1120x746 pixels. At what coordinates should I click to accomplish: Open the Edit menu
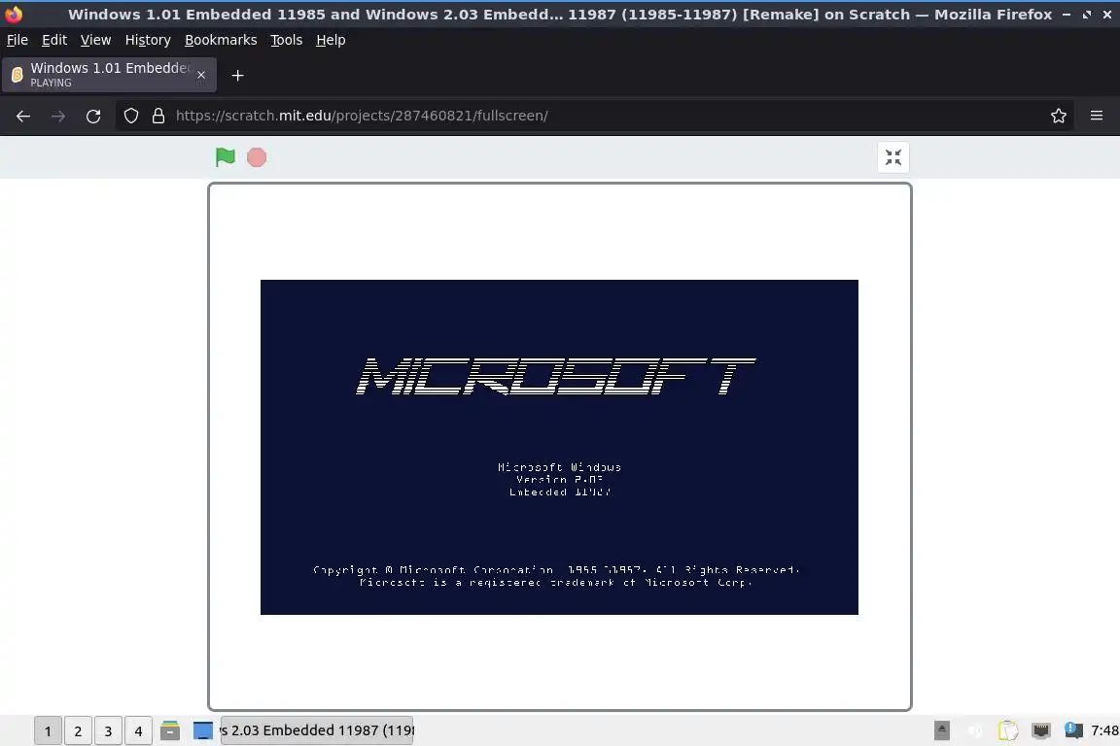coord(54,40)
